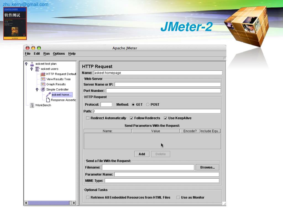283x212 pixels.
Task: Click the Protocol input field
Action: coord(106,105)
